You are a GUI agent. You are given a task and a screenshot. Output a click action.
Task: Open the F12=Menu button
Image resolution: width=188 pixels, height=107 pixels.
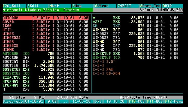[174, 101]
